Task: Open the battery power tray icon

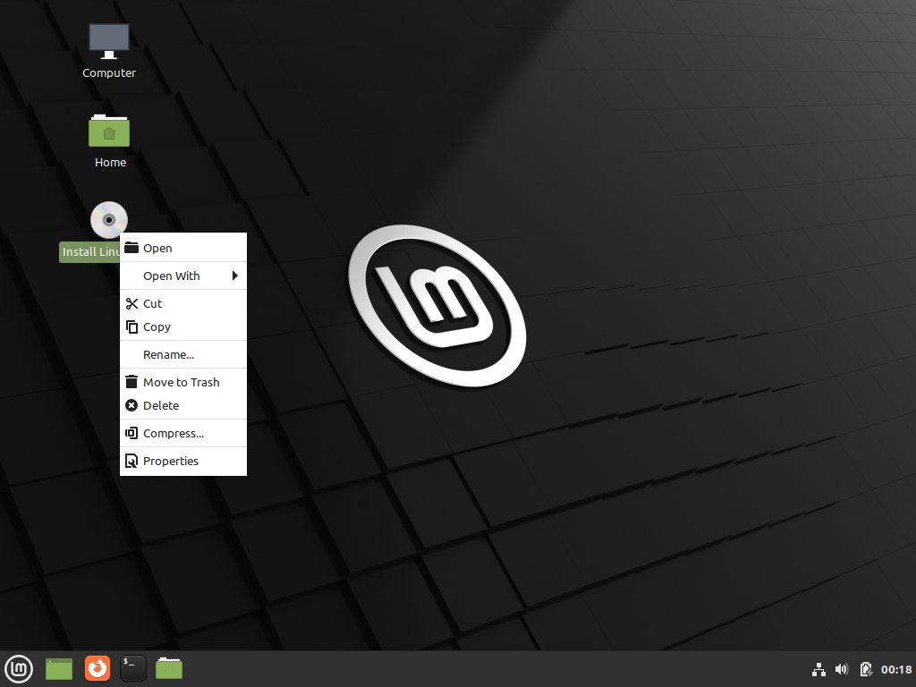Action: tap(866, 669)
